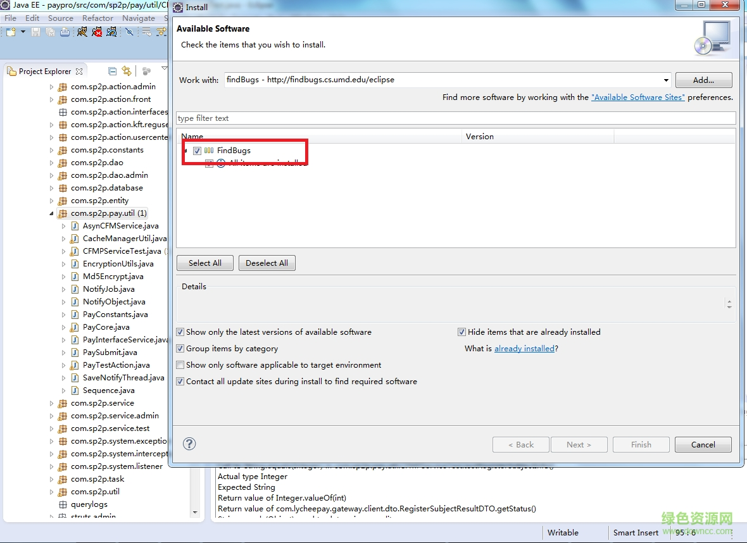The image size is (747, 543).
Task: Restart Tomcat using the toolbar icon
Action: tap(112, 32)
